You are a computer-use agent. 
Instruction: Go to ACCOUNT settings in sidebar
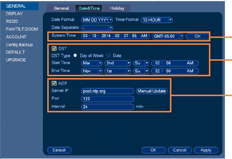pos(16,37)
